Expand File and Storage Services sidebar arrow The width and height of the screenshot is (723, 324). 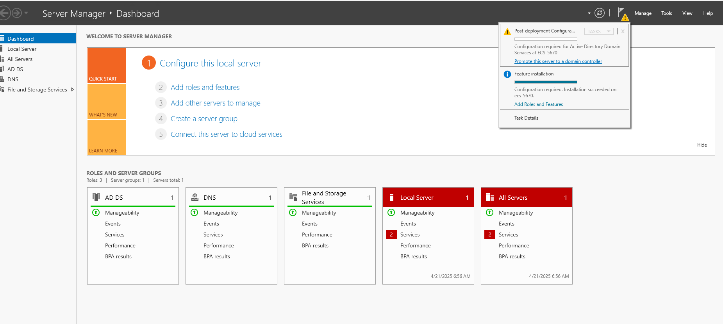(x=72, y=90)
